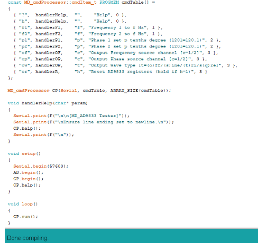Click the Serial.print(F("\n")); line
Image resolution: width=258 pixels, height=243 pixels.
tap(43, 135)
